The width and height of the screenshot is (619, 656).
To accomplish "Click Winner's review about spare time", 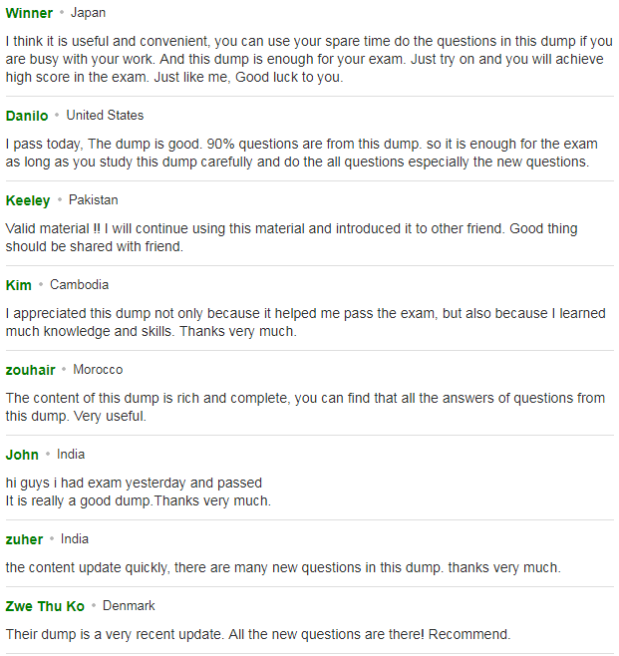I will click(x=309, y=59).
